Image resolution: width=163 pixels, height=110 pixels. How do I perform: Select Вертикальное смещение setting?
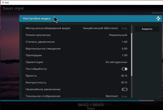tap(76, 49)
